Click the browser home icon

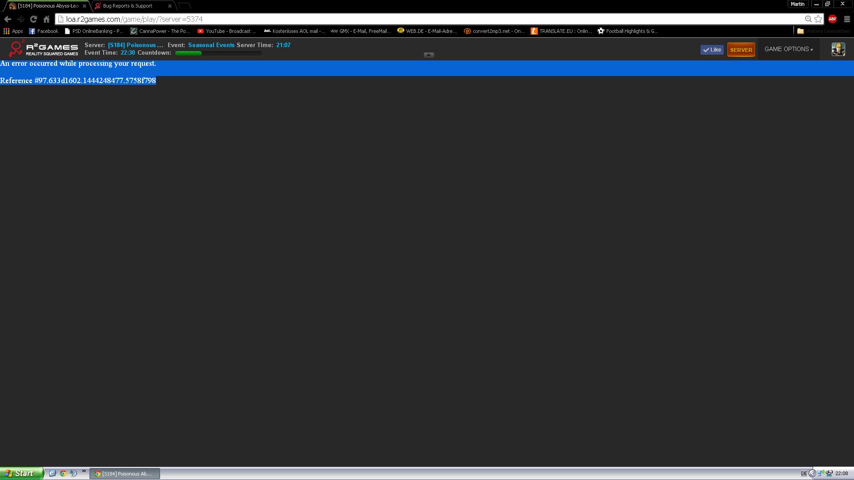(x=46, y=19)
